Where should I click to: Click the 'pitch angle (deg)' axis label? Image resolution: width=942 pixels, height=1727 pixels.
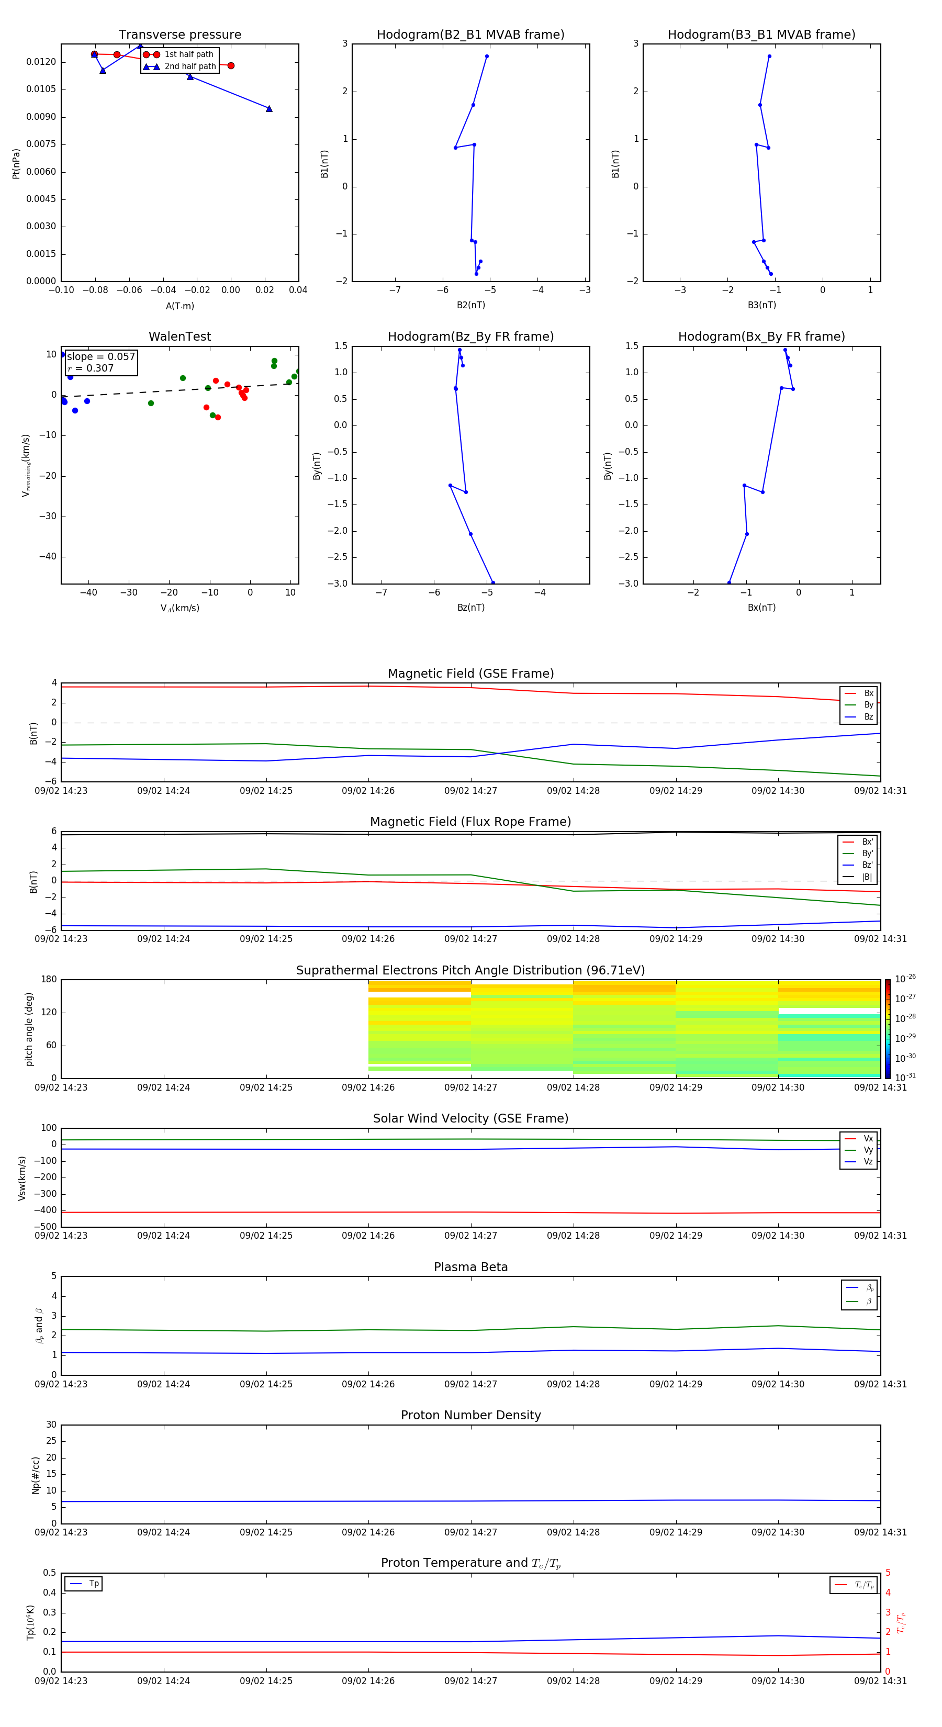29,1029
